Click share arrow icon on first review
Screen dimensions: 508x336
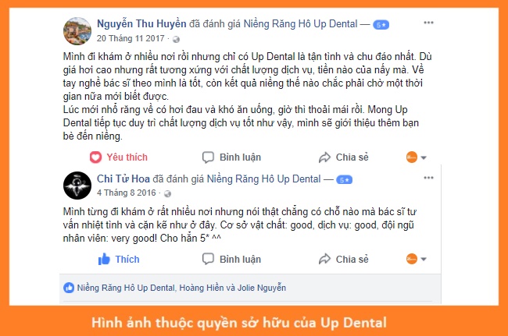pos(324,157)
